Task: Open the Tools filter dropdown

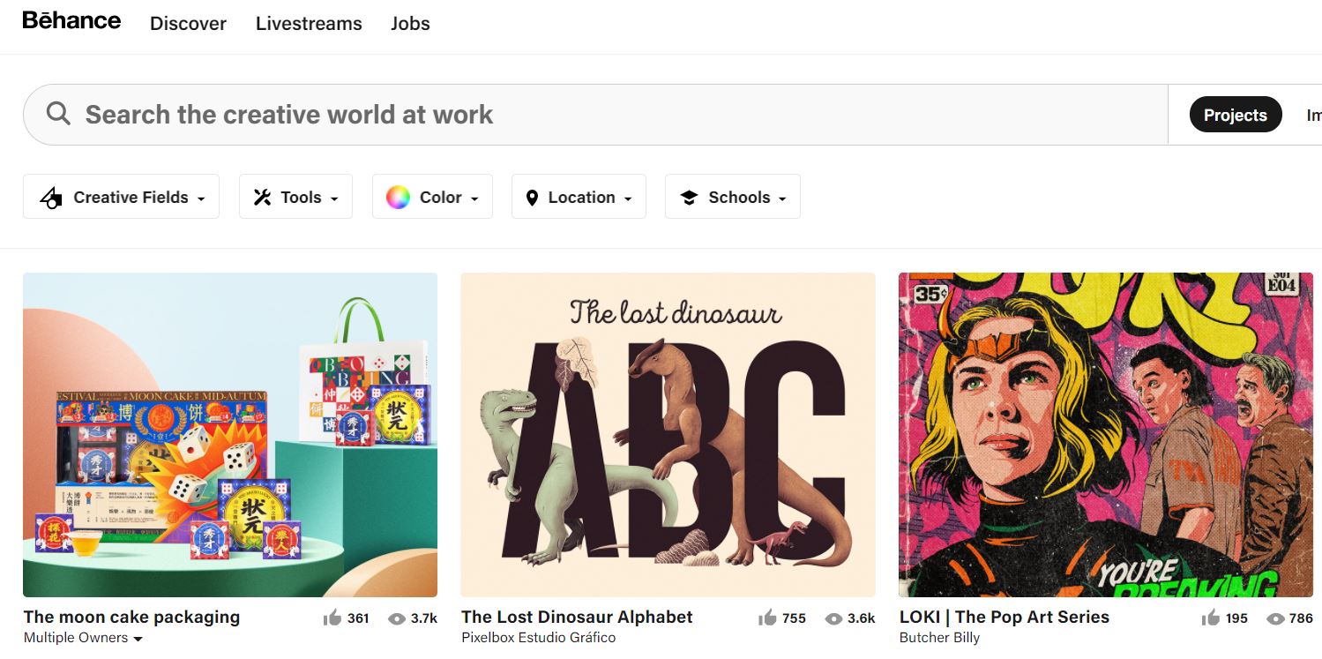Action: pyautogui.click(x=295, y=197)
